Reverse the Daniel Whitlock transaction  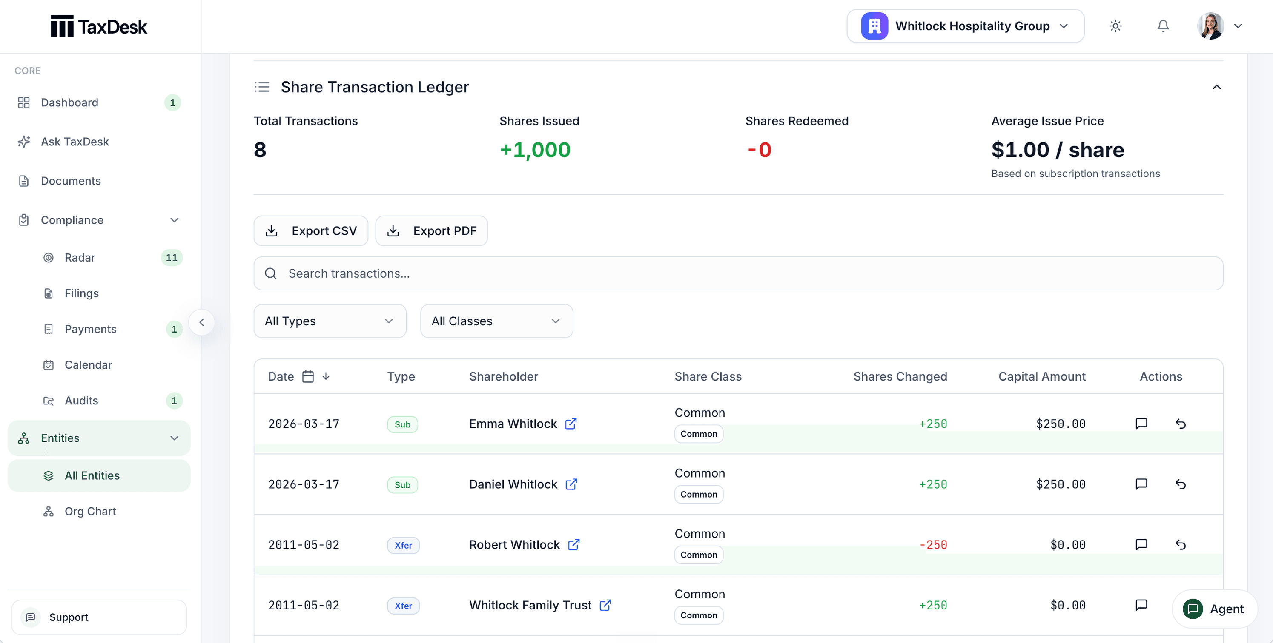click(1181, 485)
